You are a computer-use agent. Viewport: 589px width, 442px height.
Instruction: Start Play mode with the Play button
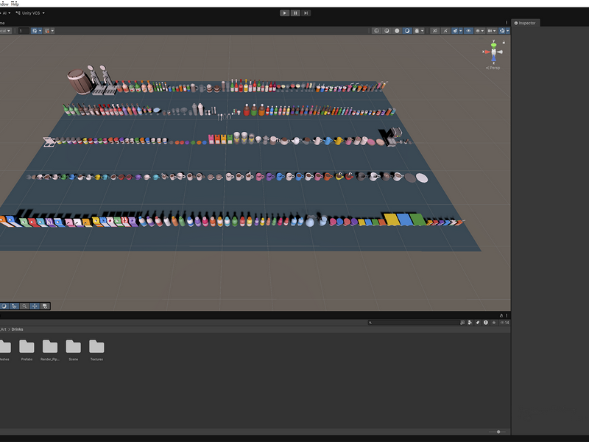tap(284, 13)
